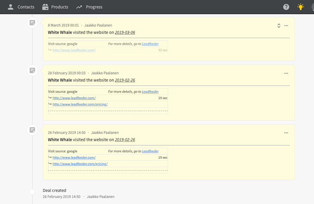Switch to the Products section
The height and width of the screenshot is (204, 314).
pos(60,7)
